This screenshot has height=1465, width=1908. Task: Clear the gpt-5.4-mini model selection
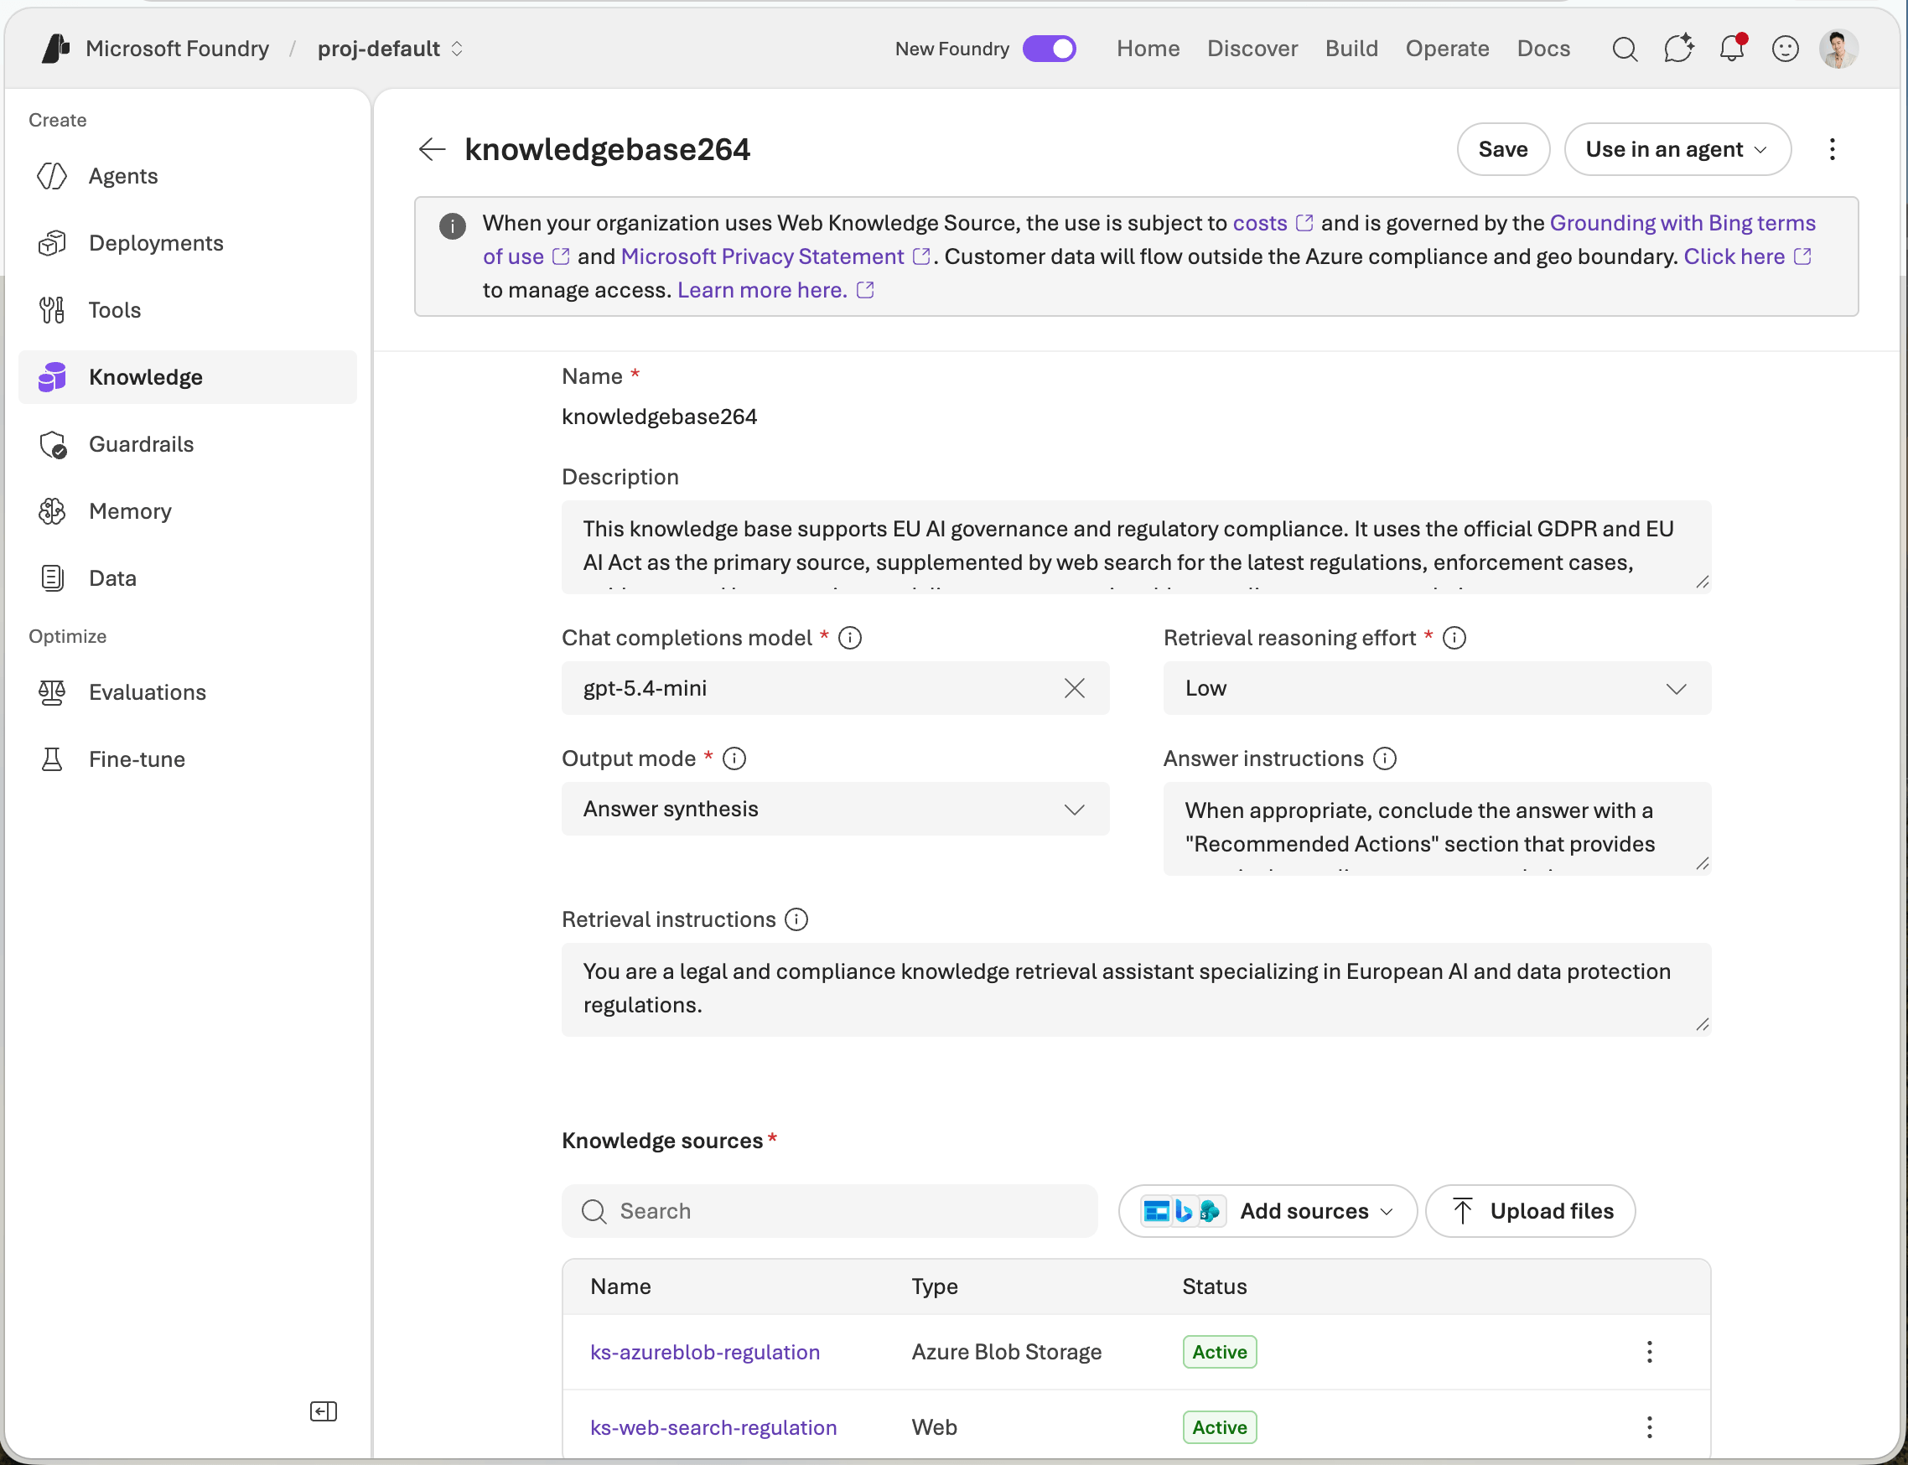click(1075, 688)
